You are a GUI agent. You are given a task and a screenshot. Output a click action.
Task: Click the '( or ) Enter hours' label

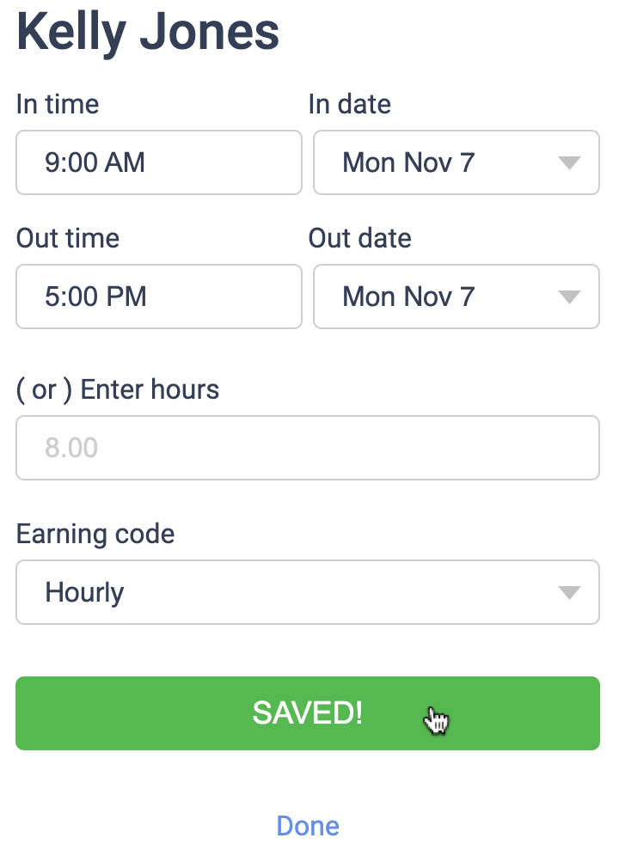[x=118, y=389]
